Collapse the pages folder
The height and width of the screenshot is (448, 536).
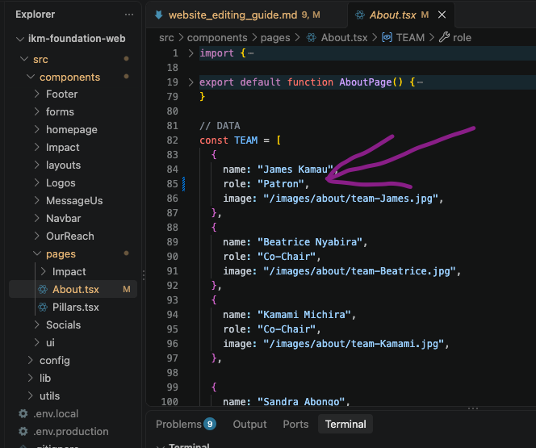37,254
